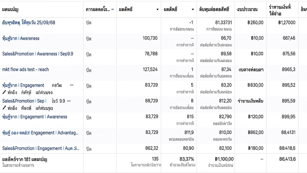
Task: Click the pencil edit icon under Sales&Promotion Sep row
Action: (4, 108)
